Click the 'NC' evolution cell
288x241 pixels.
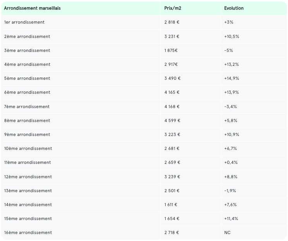pos(227,232)
